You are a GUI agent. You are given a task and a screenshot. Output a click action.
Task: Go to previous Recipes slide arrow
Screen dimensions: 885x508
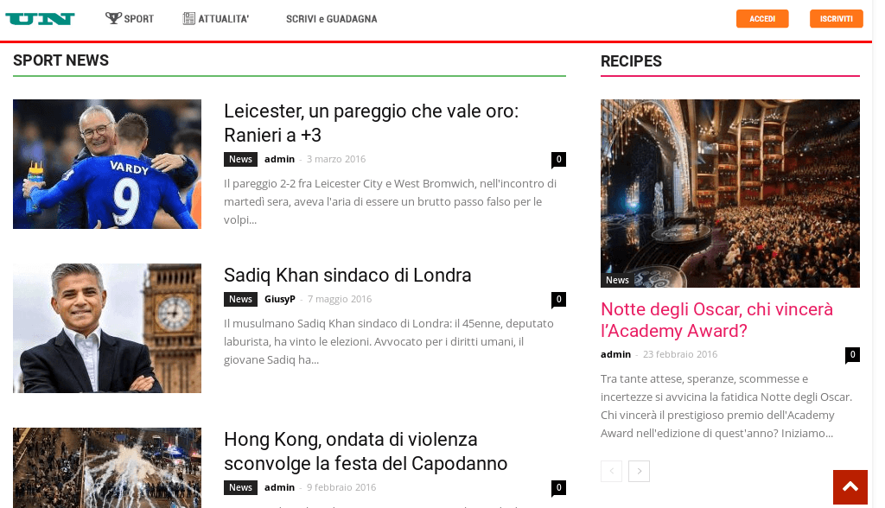click(x=611, y=472)
